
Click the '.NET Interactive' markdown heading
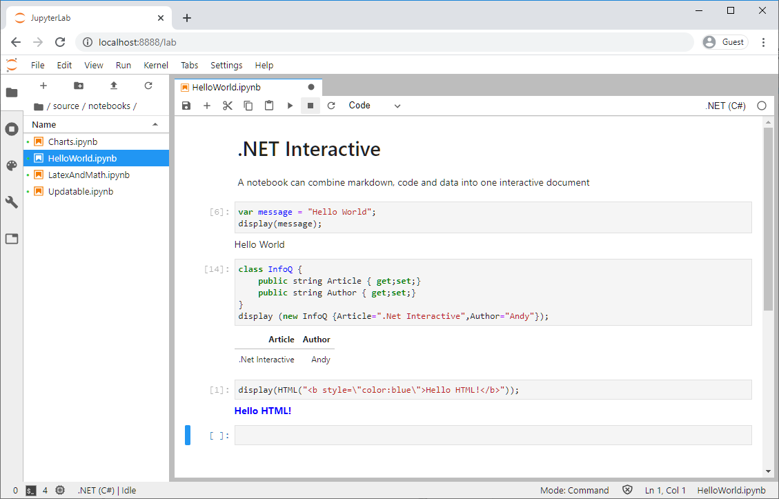coord(309,149)
